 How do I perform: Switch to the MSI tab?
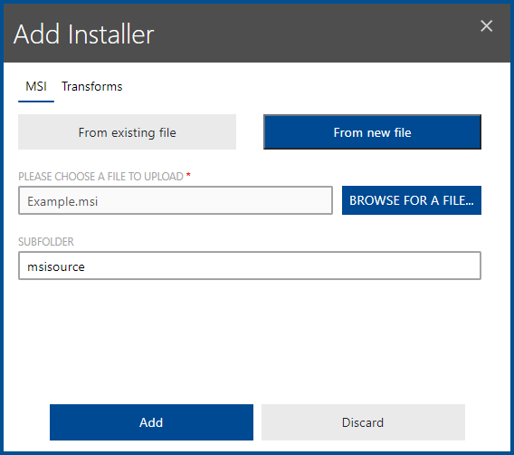coord(36,87)
